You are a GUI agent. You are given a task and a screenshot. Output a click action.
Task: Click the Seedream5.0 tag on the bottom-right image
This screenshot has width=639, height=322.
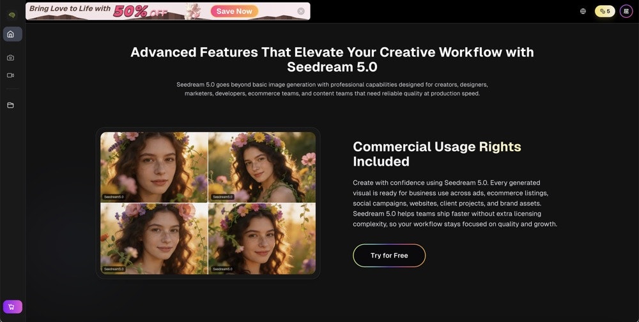click(222, 269)
